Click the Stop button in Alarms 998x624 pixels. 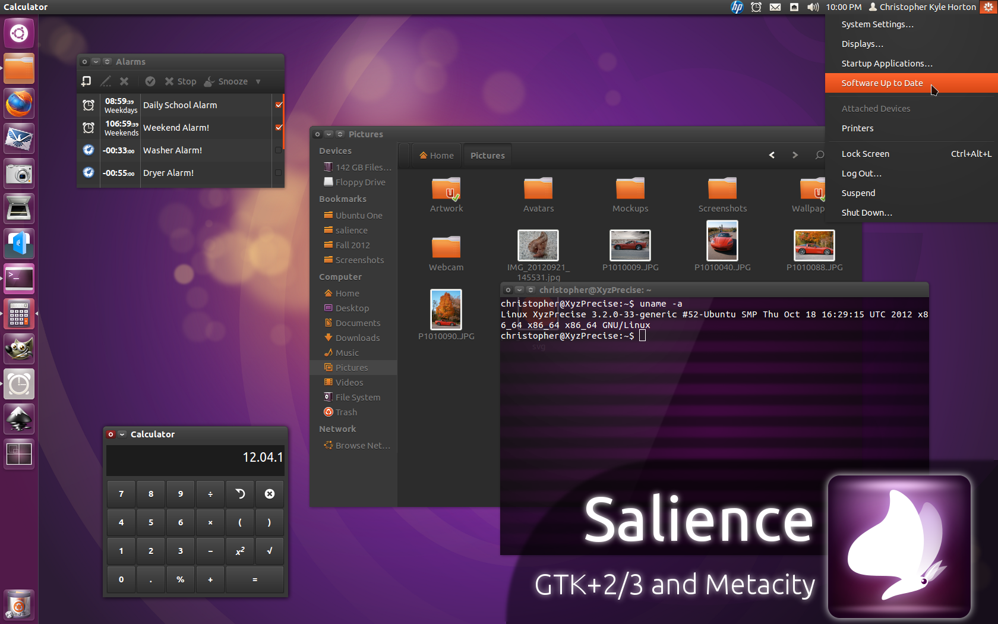[181, 81]
